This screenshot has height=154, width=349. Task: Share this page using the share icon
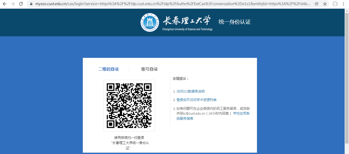[x=317, y=4]
